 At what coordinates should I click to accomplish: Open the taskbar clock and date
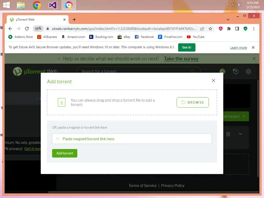point(253,5)
